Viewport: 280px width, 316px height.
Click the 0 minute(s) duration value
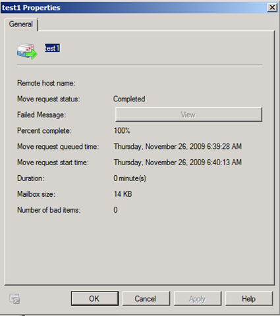pyautogui.click(x=130, y=178)
